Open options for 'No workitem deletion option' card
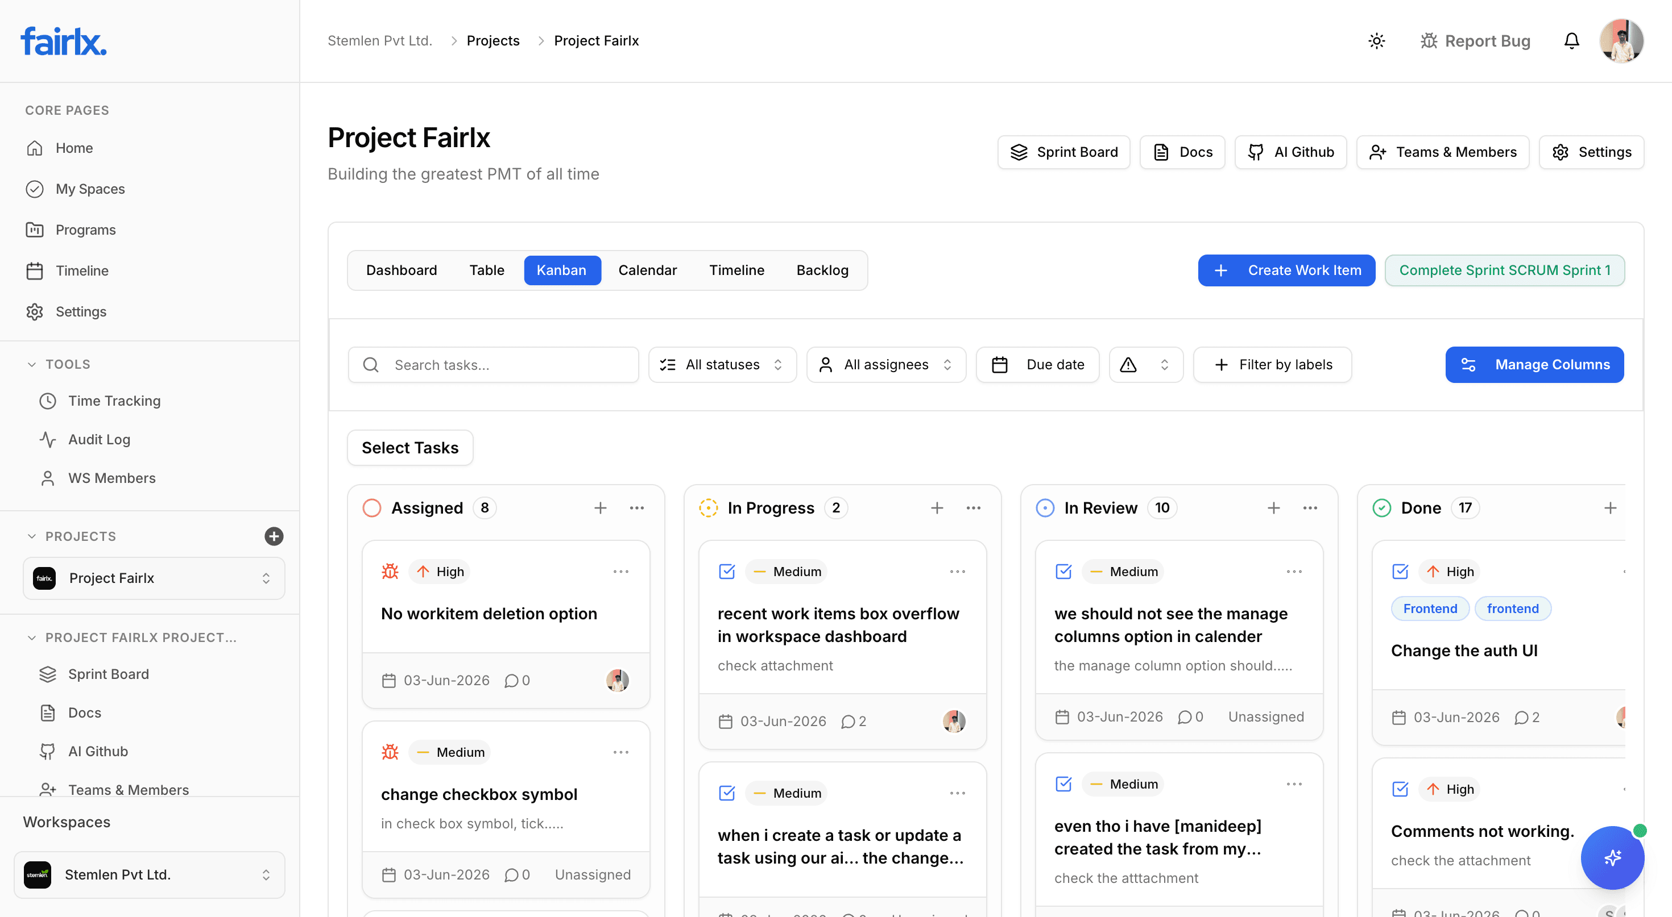The width and height of the screenshot is (1672, 917). pyautogui.click(x=621, y=572)
